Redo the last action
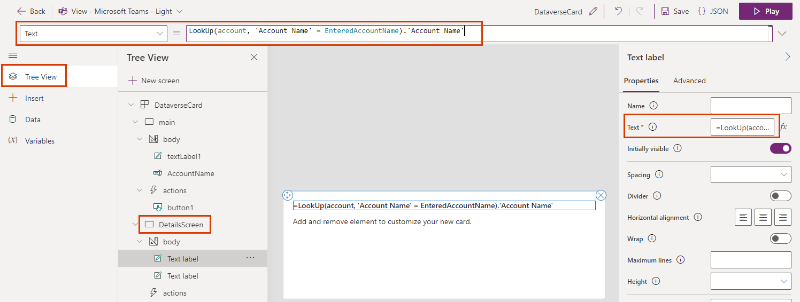 click(640, 11)
